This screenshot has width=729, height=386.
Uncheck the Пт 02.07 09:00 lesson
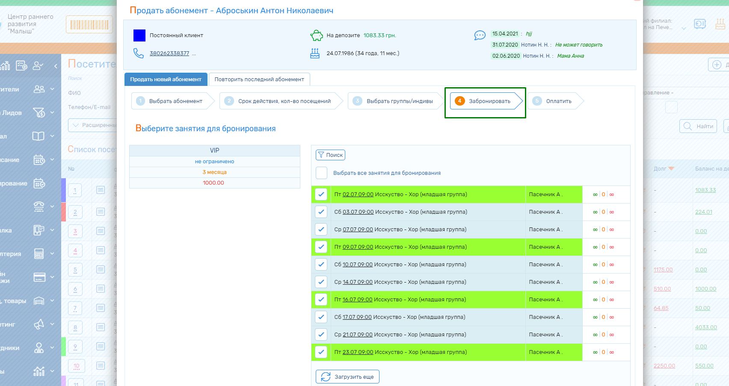(321, 194)
